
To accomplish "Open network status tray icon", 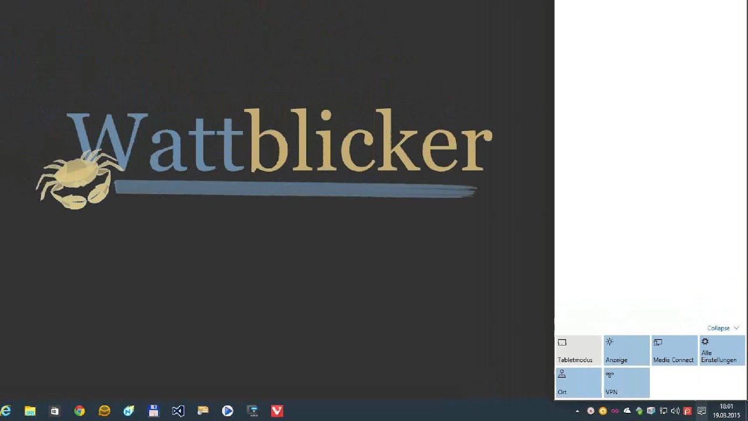I will [x=663, y=411].
